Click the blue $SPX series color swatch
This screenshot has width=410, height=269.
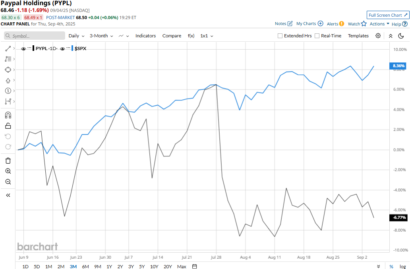point(72,48)
